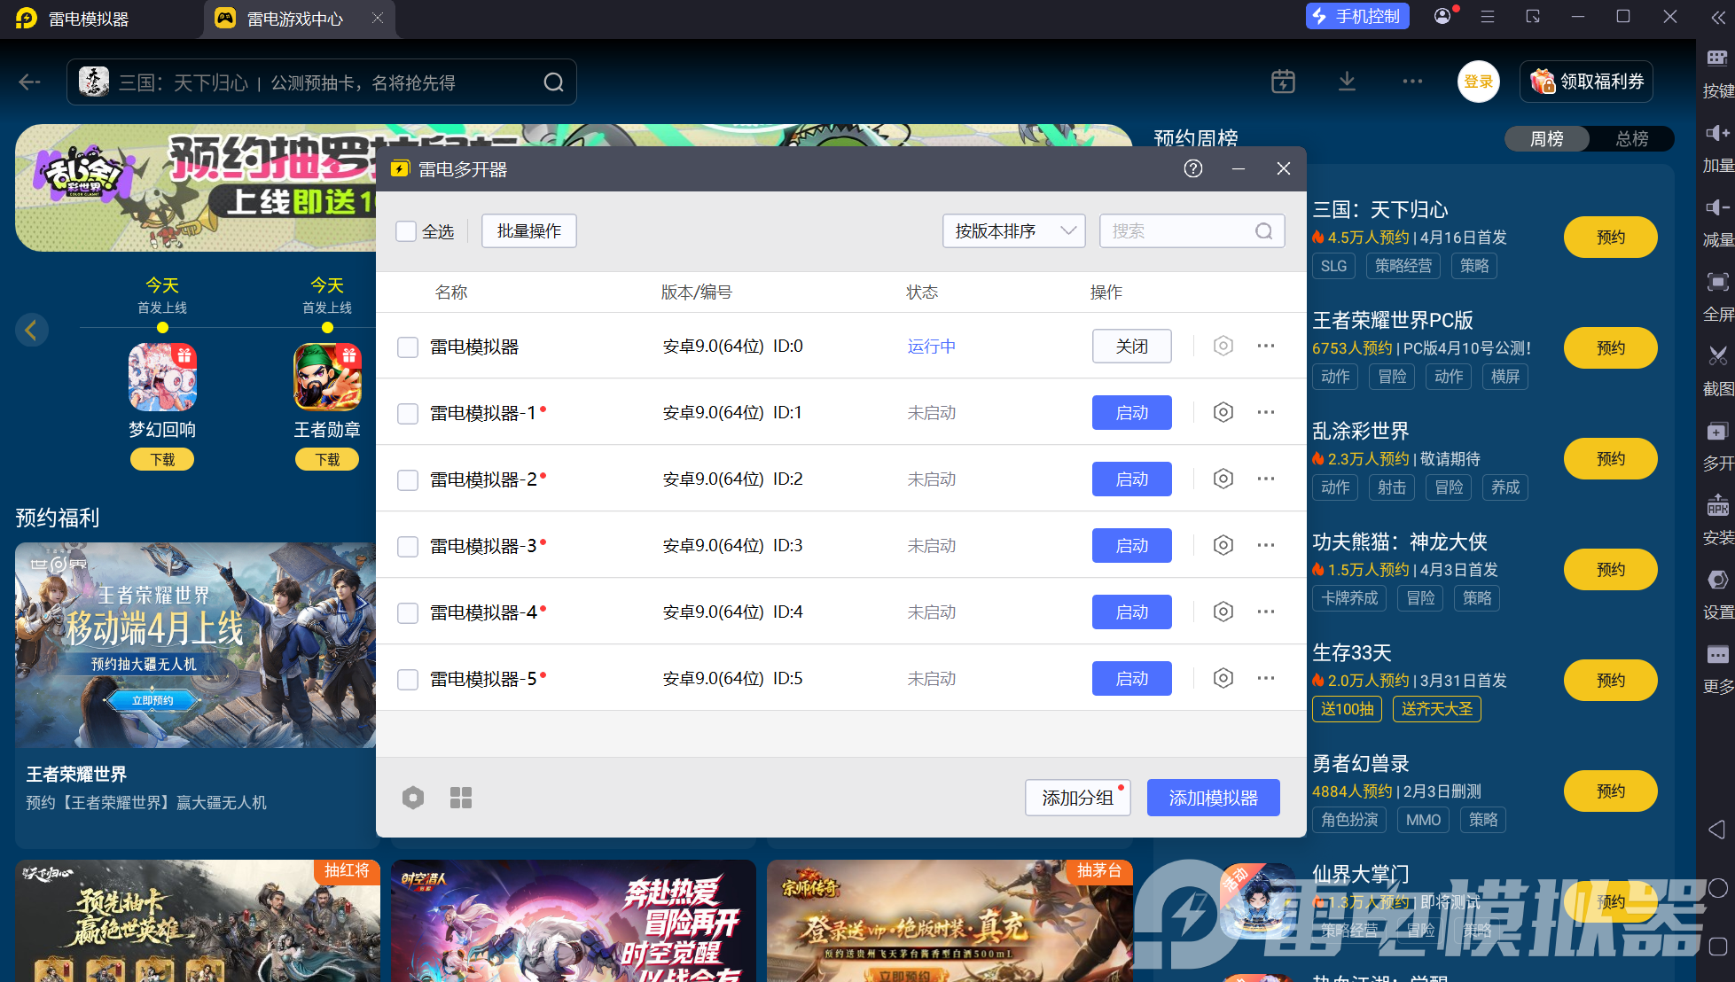This screenshot has width=1735, height=982.
Task: Open multi-opener global settings hexagon icon
Action: tap(413, 798)
